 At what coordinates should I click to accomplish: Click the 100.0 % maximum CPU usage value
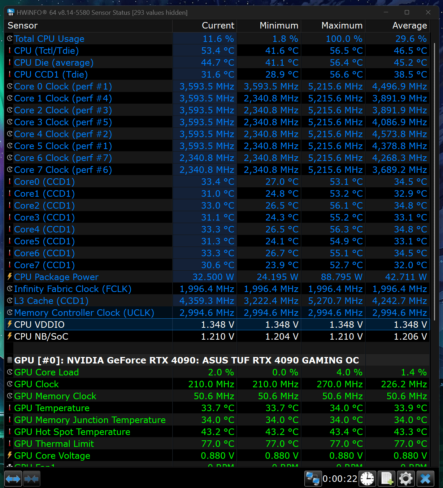[344, 39]
